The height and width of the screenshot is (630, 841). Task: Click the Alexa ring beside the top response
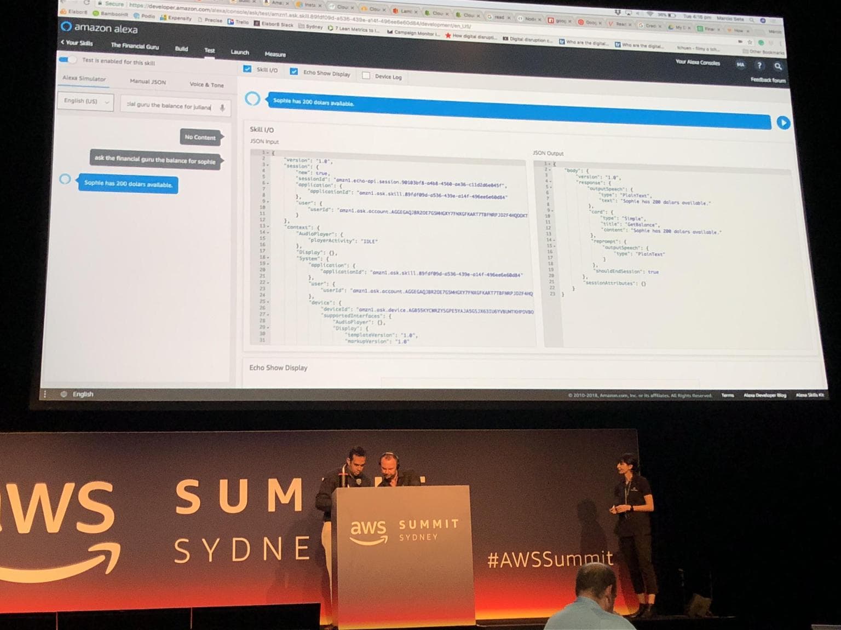[x=252, y=98]
